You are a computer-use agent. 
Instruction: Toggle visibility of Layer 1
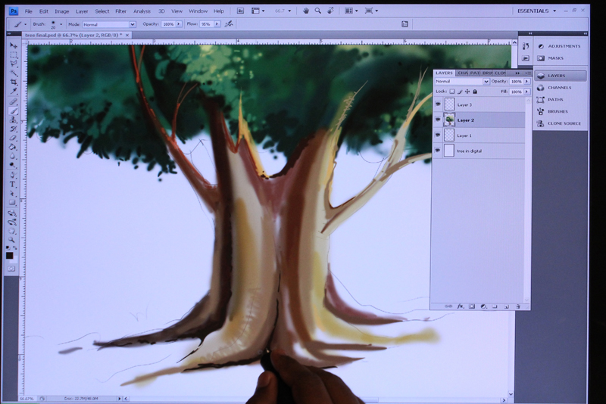coord(438,135)
